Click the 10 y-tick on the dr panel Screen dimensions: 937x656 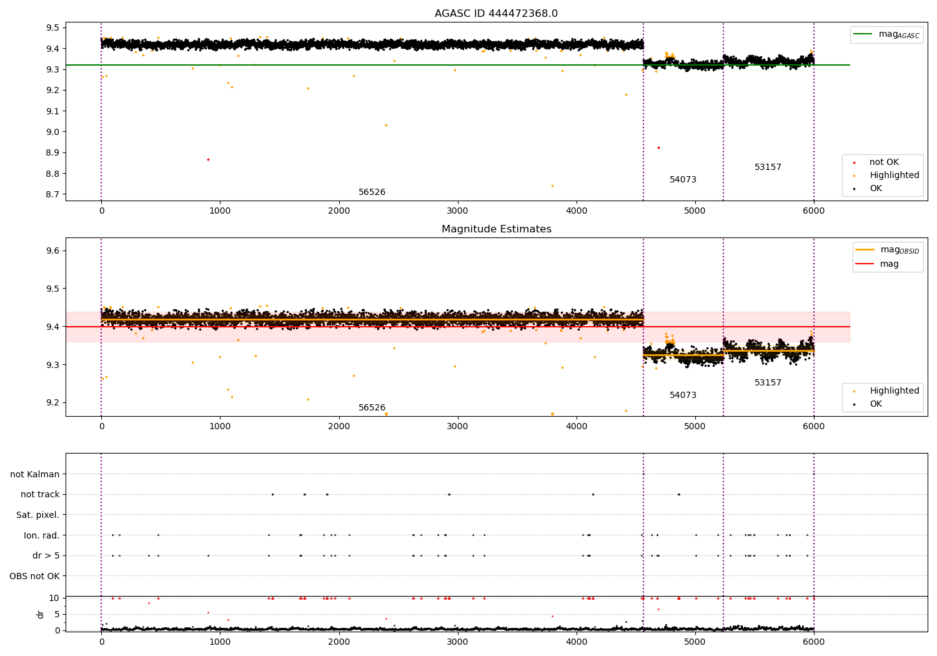pyautogui.click(x=54, y=598)
